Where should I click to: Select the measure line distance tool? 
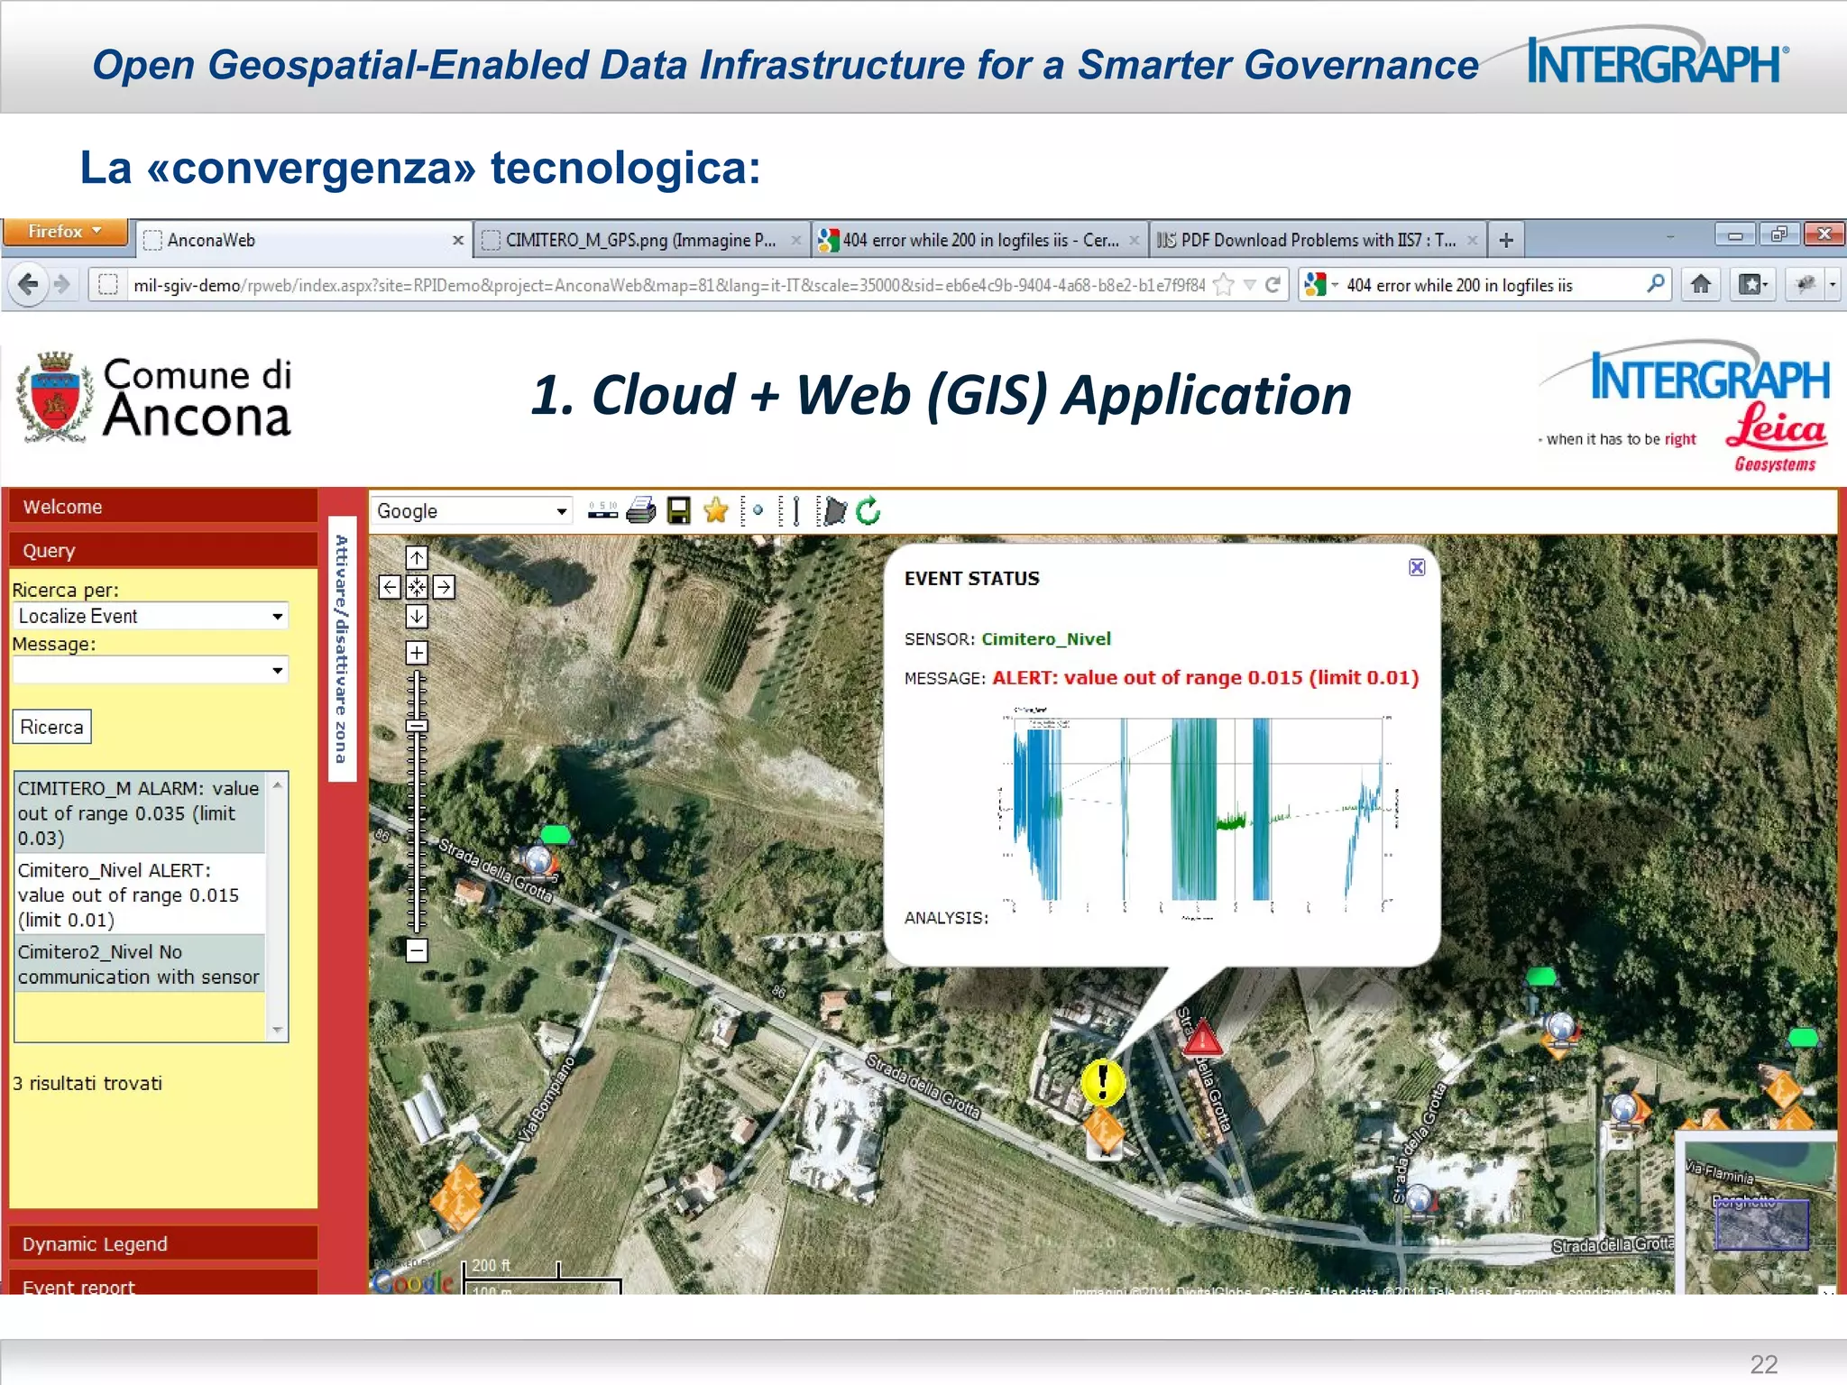[x=795, y=511]
